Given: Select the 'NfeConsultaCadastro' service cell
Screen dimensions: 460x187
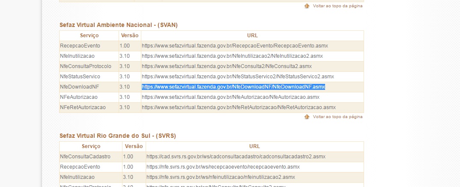Looking at the screenshot, I should tap(91, 157).
